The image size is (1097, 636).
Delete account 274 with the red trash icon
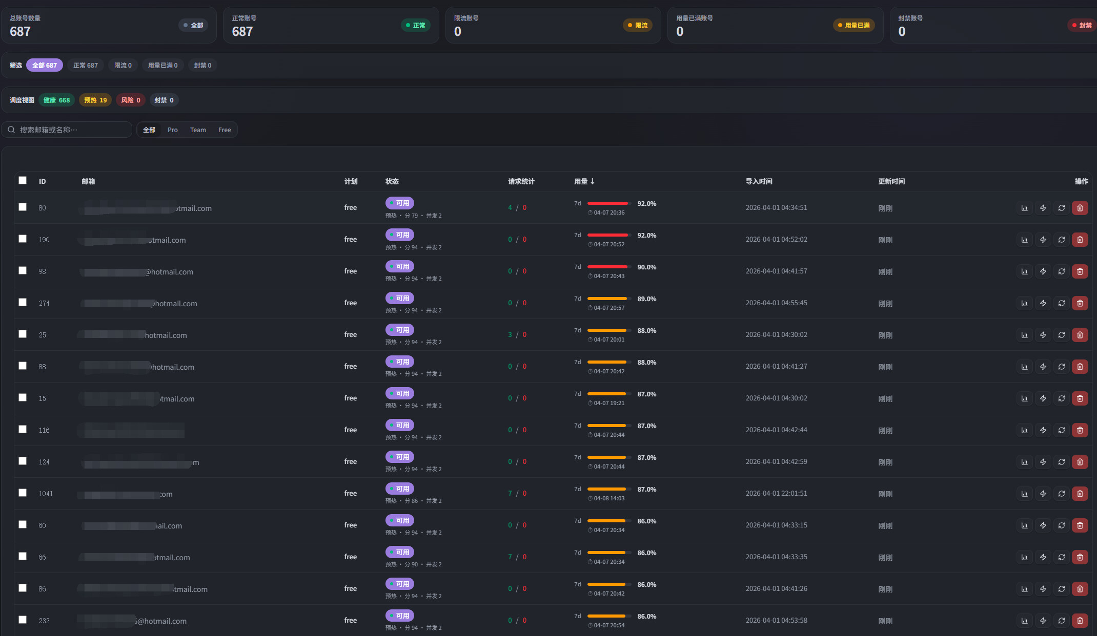(1080, 303)
